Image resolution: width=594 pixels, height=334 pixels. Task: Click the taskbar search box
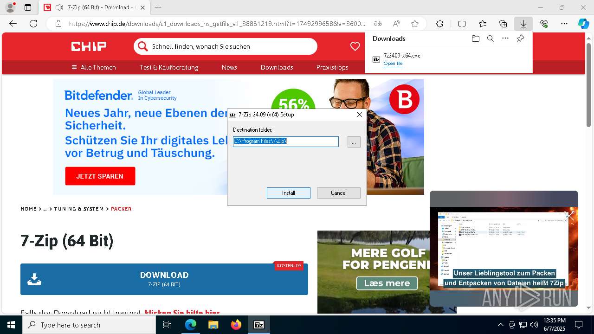89,325
